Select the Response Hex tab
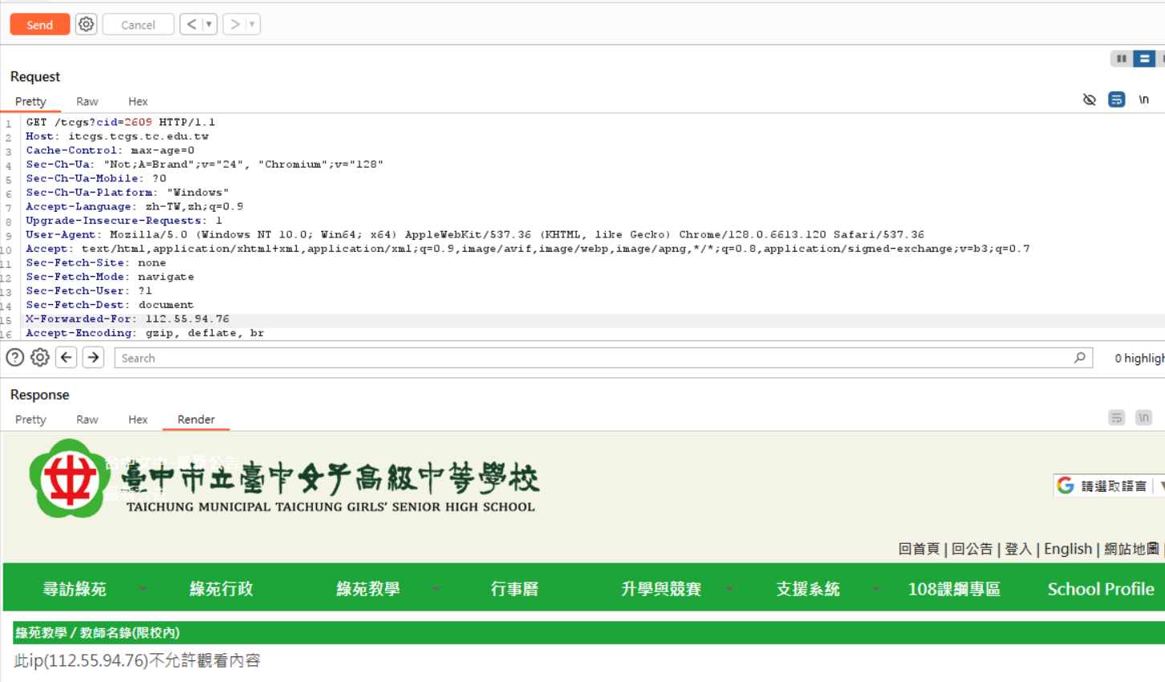The width and height of the screenshot is (1165, 682). [138, 420]
